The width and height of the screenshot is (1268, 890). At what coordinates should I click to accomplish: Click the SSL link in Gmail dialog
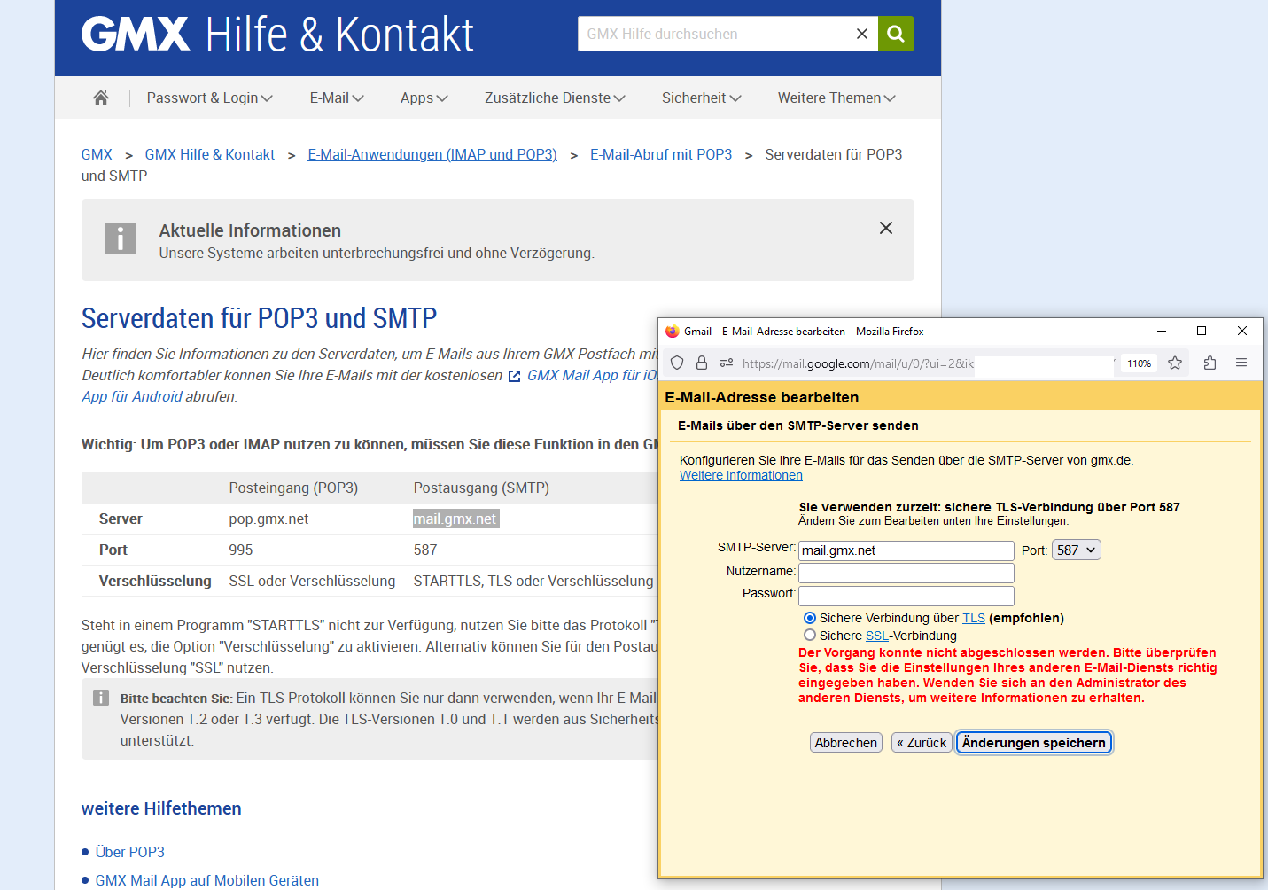click(x=876, y=636)
